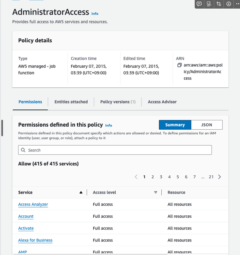
Task: Open the more options ellipsis icon
Action: point(238,4)
